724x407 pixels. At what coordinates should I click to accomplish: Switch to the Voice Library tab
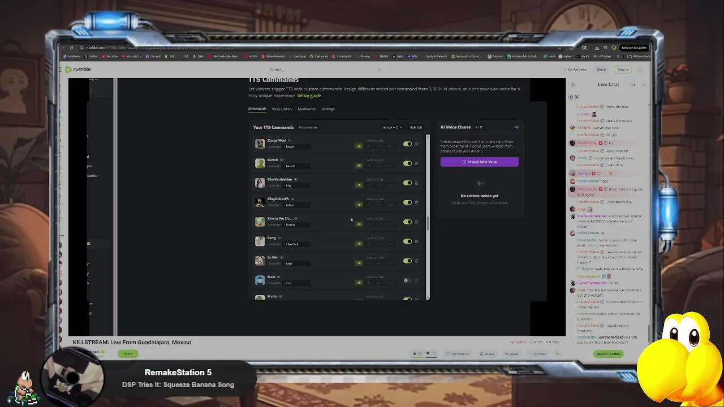(x=282, y=109)
